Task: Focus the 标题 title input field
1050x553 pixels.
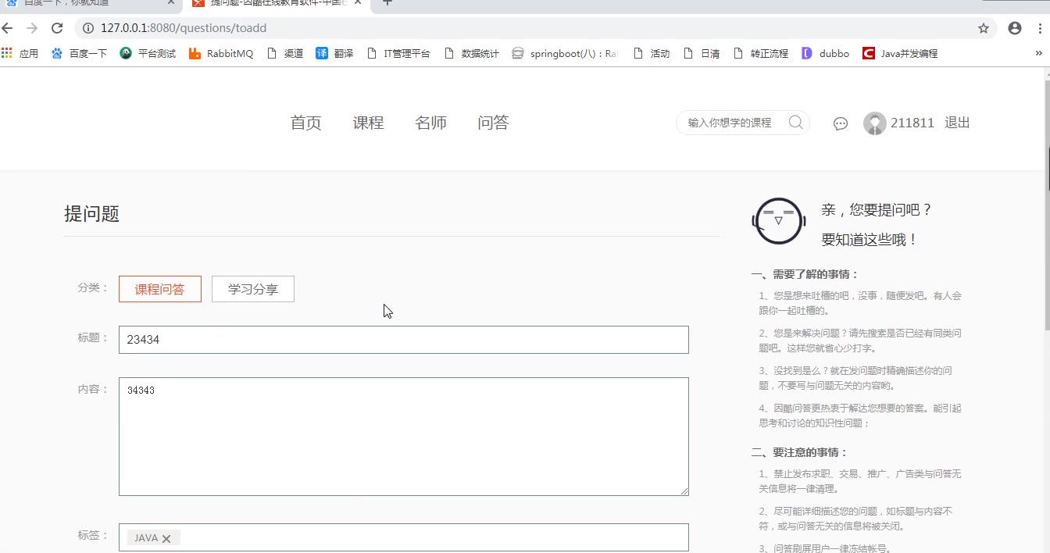Action: 404,340
